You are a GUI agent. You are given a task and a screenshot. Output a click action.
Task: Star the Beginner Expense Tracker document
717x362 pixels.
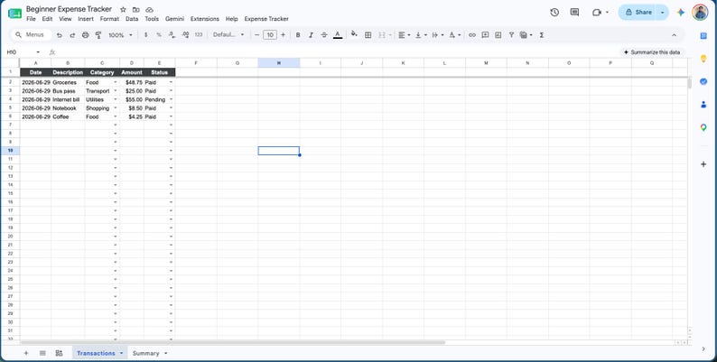coord(123,10)
